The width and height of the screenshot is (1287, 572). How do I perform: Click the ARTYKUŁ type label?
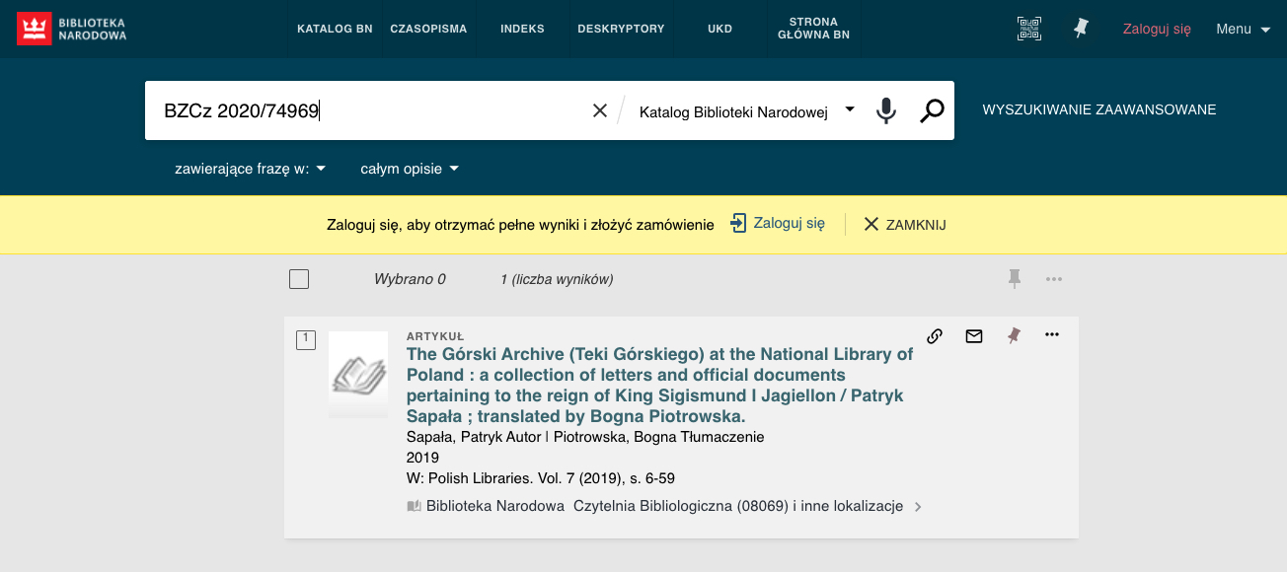point(435,336)
